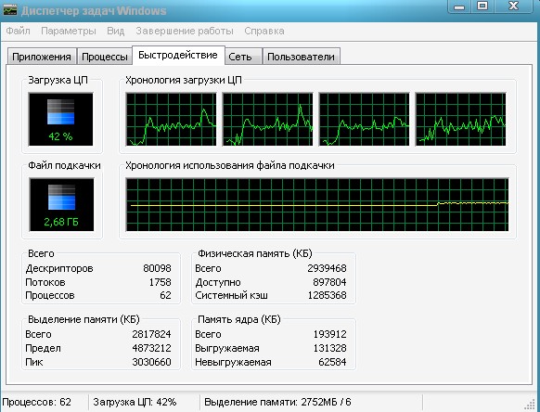
Task: Switch to the Приложения tab
Action: point(42,57)
